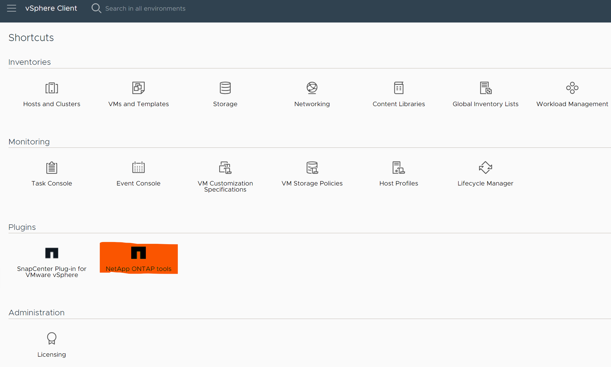Launch Workload Management section
This screenshot has width=611, height=367.
click(x=572, y=93)
